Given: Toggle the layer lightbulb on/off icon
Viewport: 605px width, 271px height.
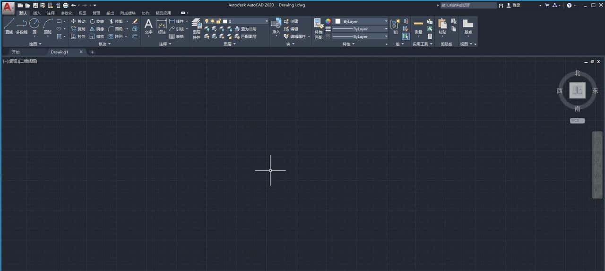Looking at the screenshot, I should tap(207, 21).
